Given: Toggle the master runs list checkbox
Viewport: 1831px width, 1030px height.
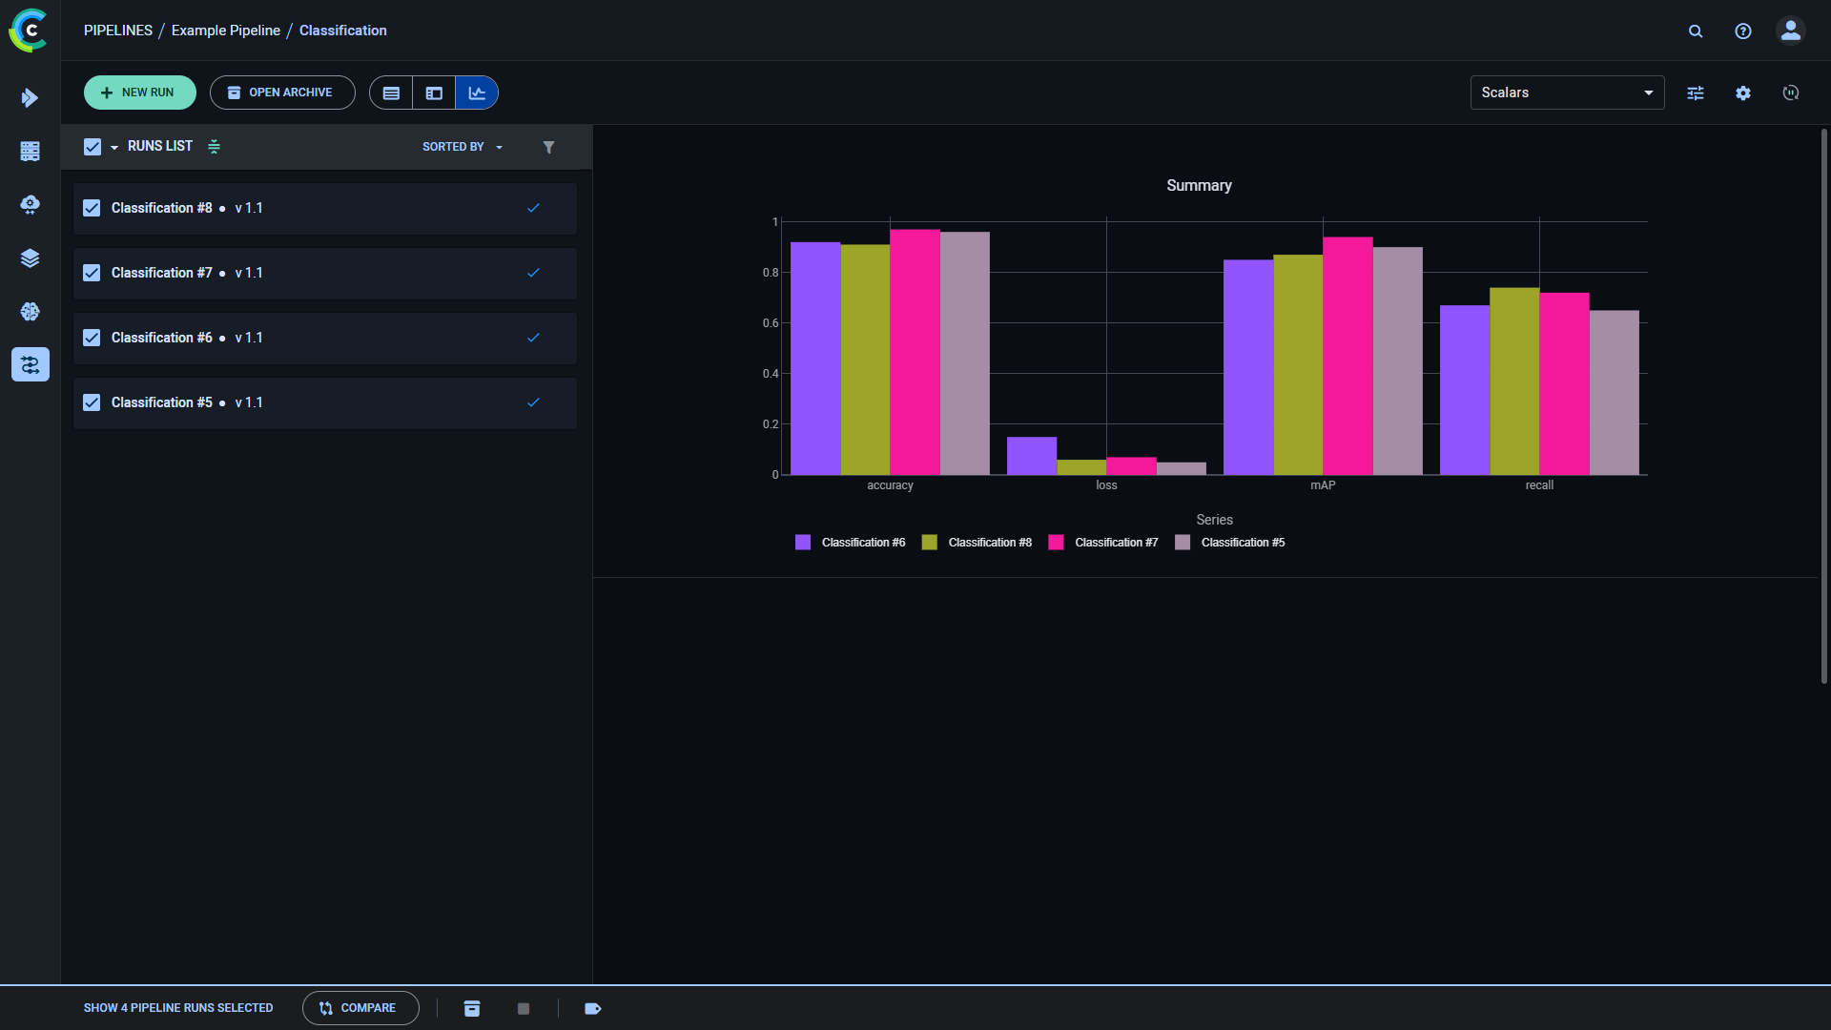Looking at the screenshot, I should click(92, 146).
